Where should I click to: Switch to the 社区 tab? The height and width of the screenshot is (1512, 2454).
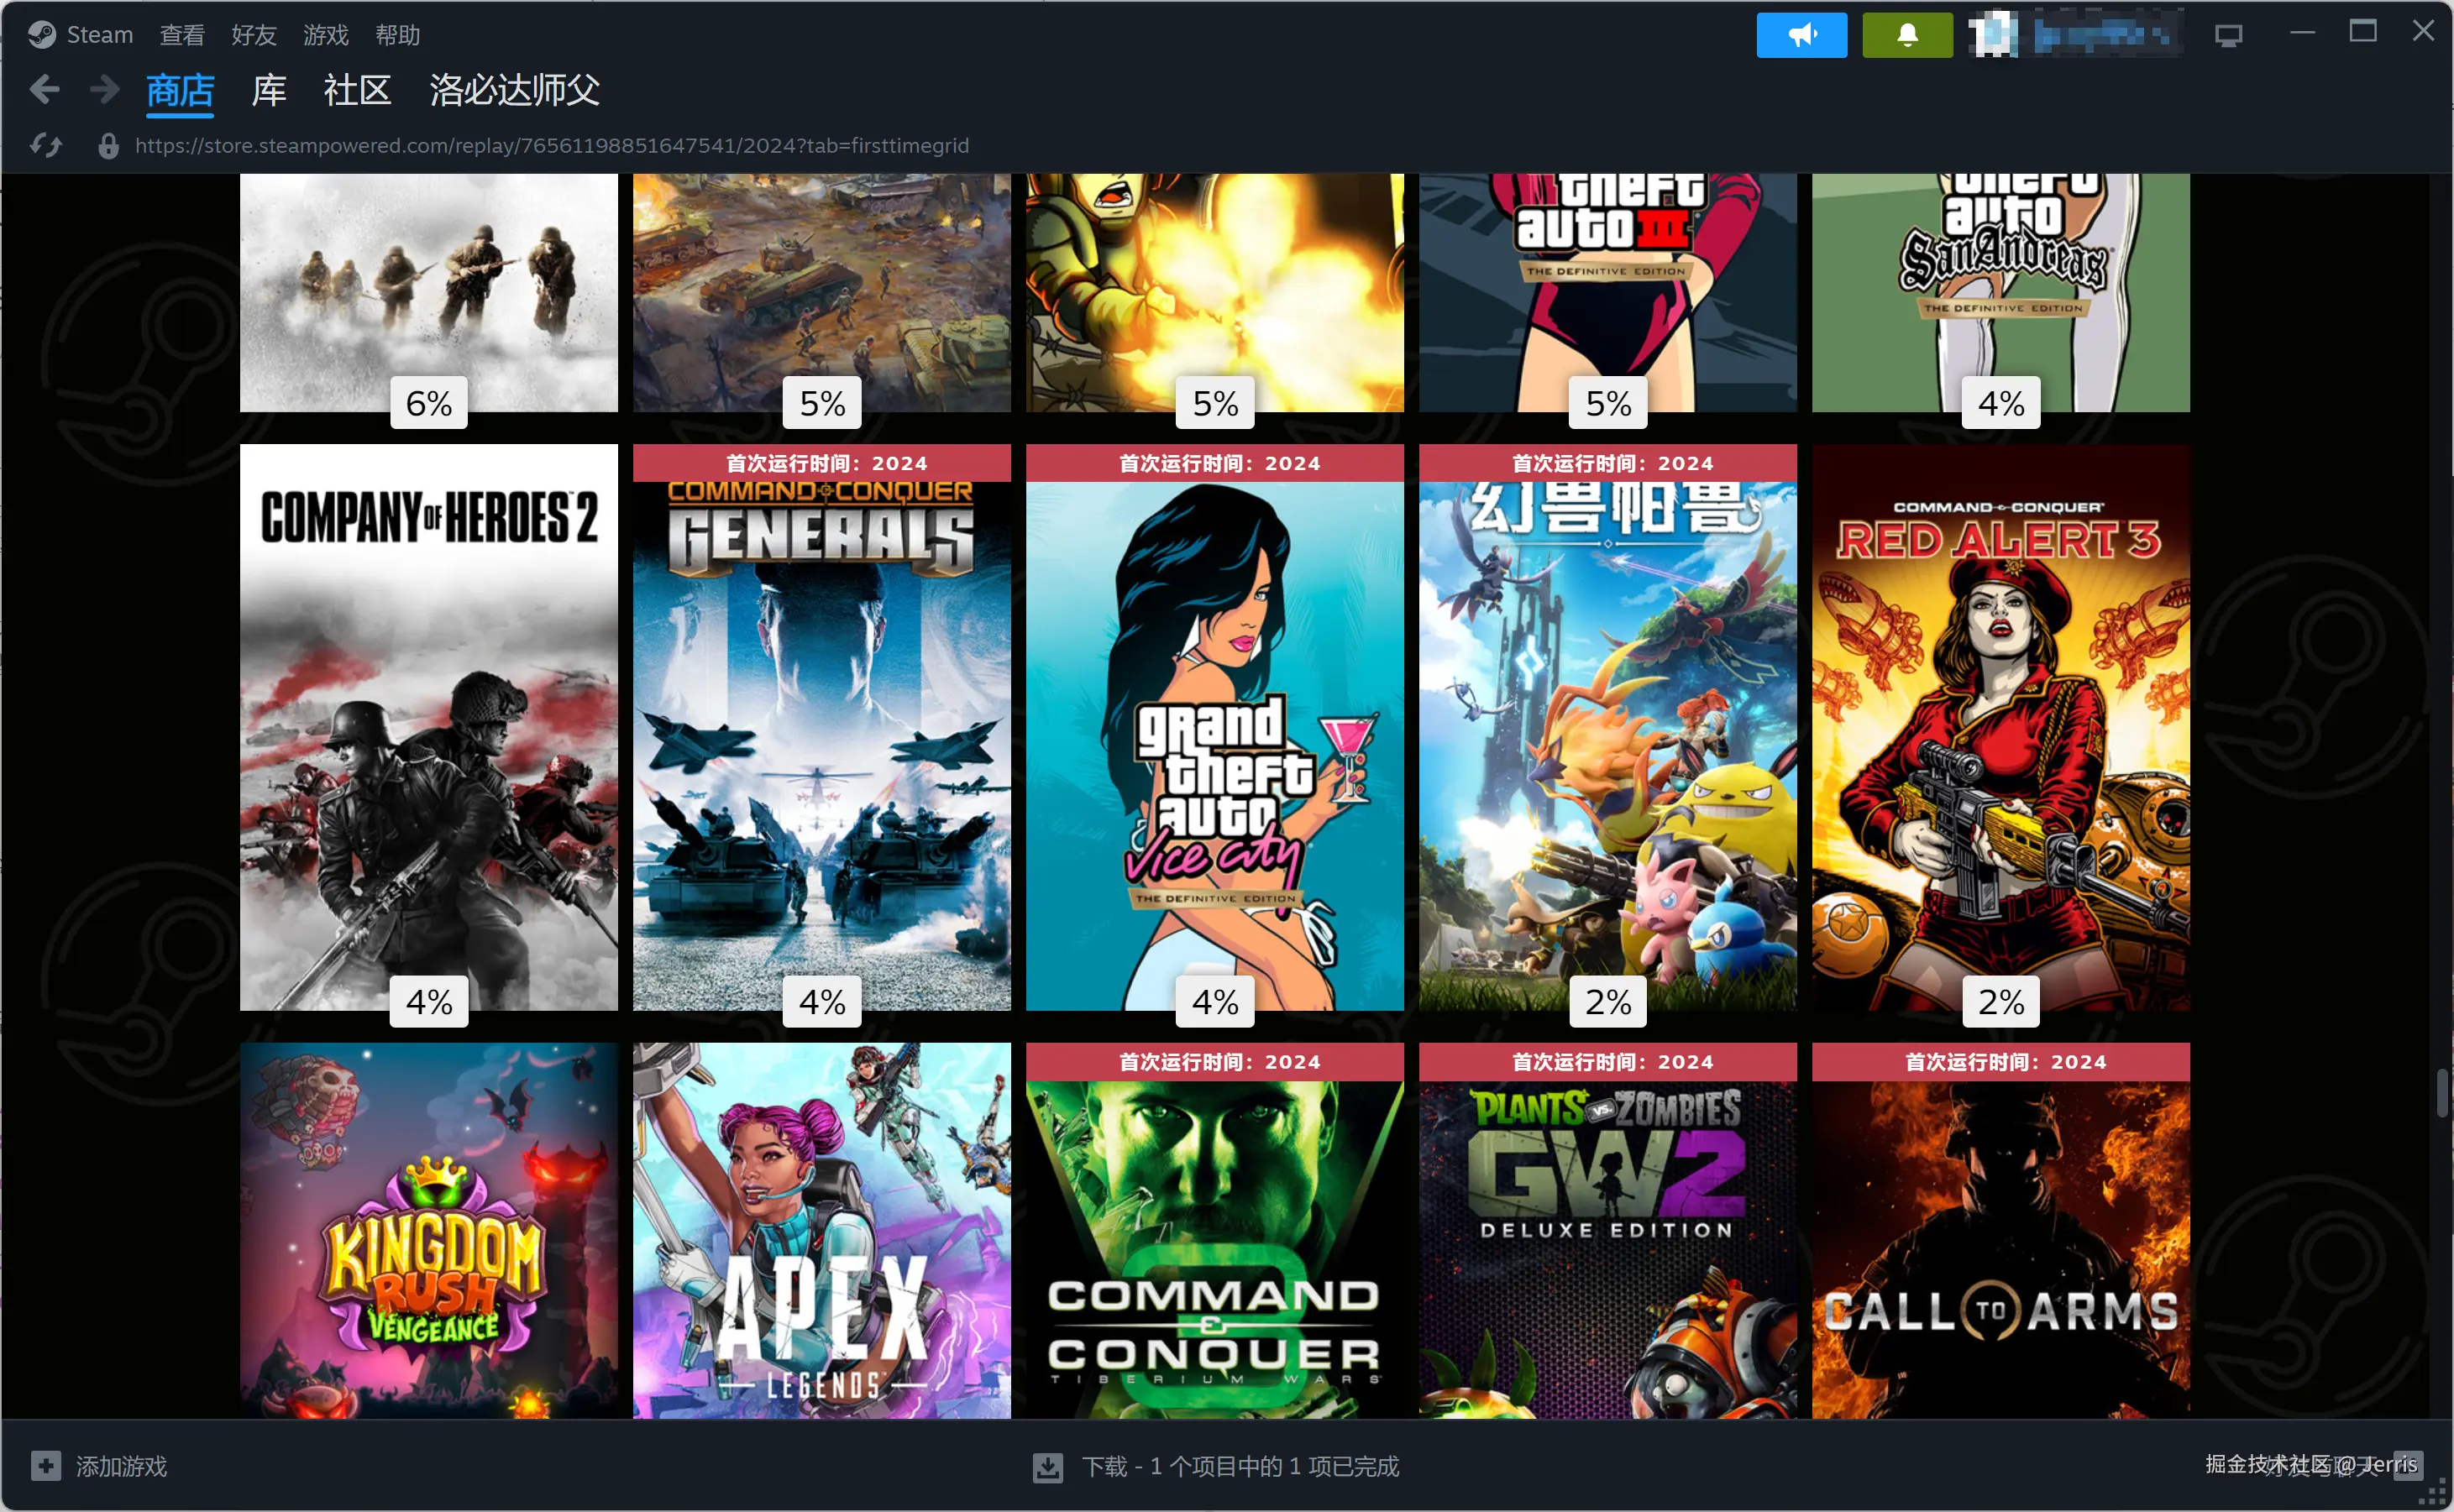click(x=357, y=90)
